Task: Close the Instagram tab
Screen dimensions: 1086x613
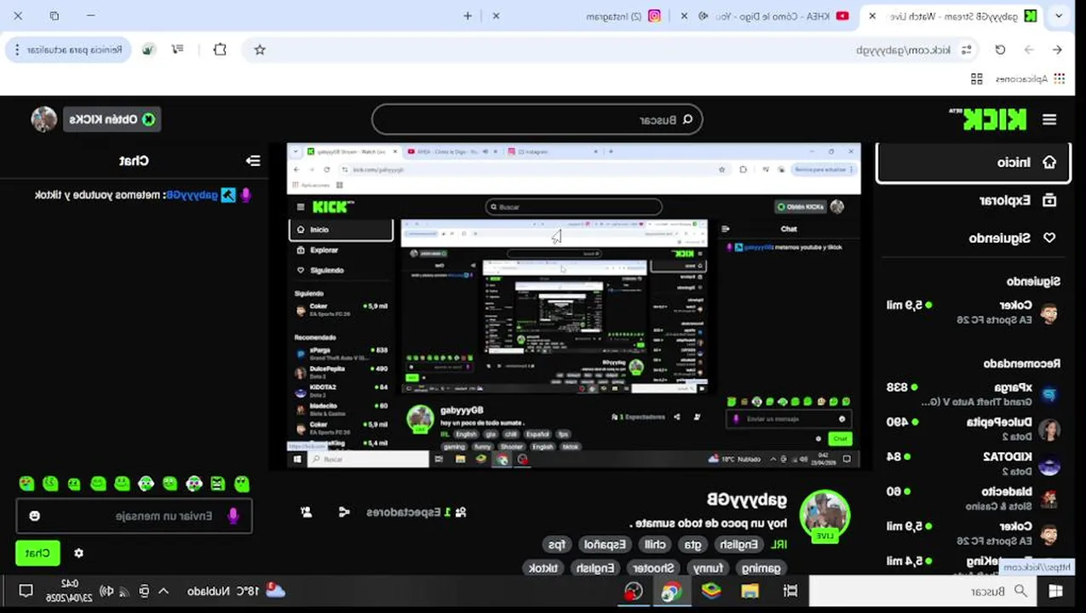Action: click(x=496, y=15)
